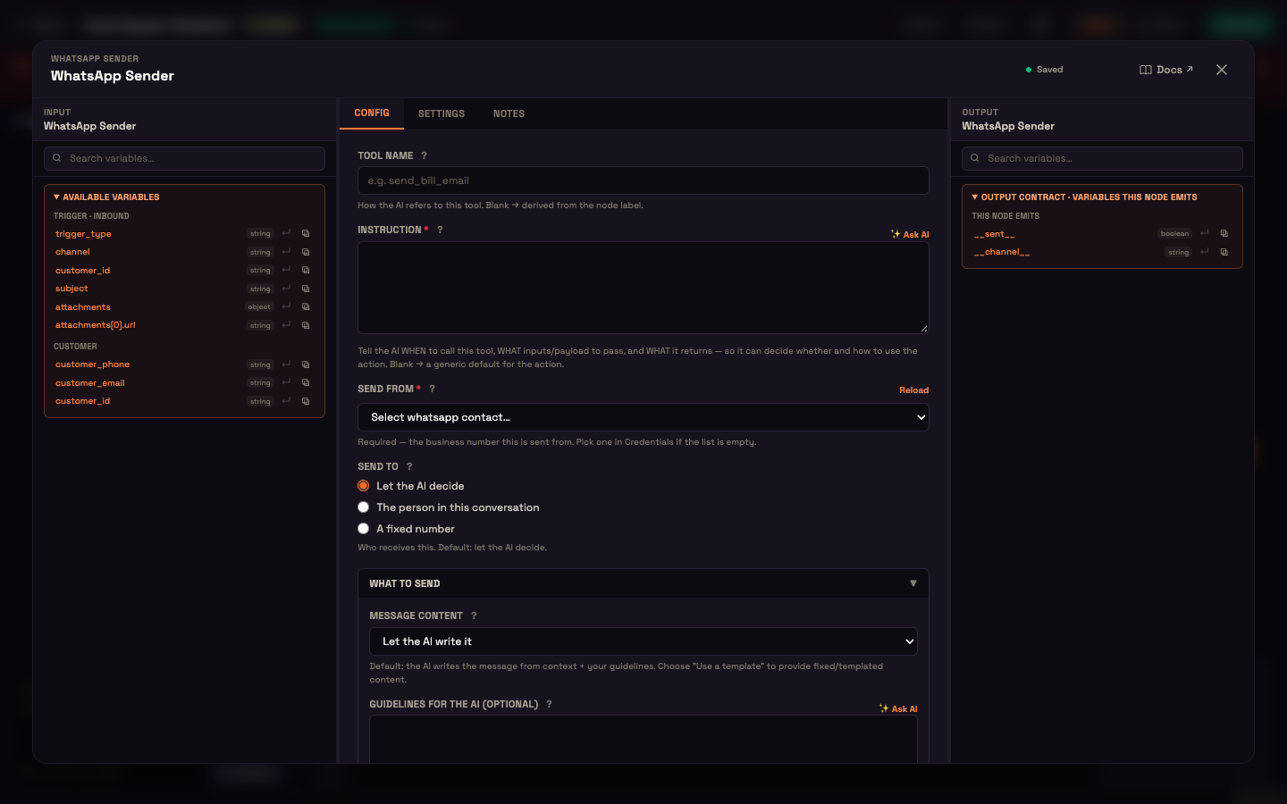Copy the subject variable

[x=306, y=289]
